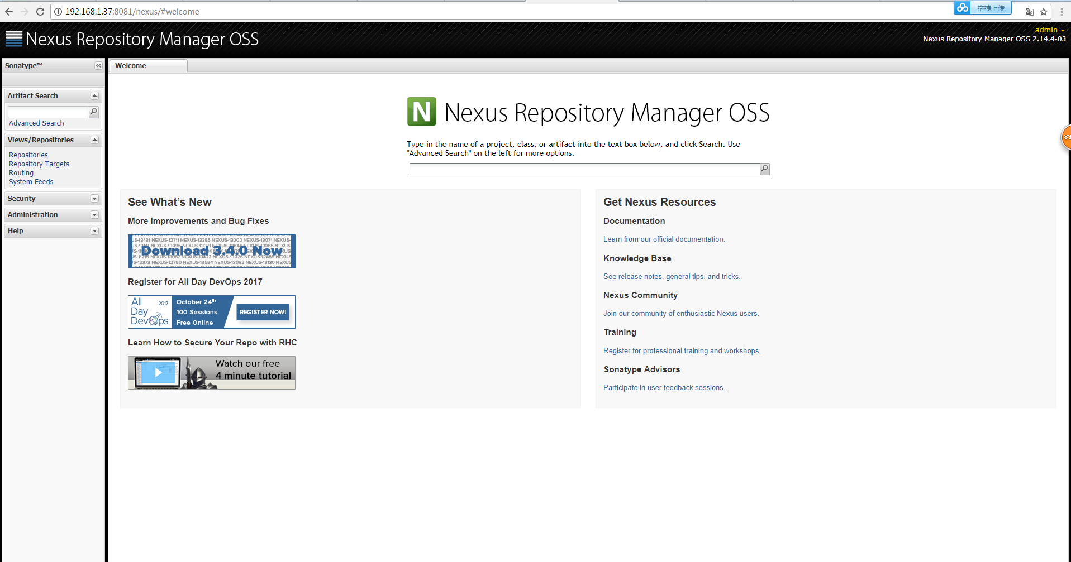Click the sidebar artifact search field
This screenshot has width=1071, height=562.
coord(49,112)
